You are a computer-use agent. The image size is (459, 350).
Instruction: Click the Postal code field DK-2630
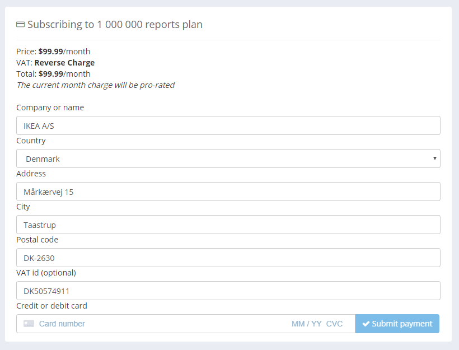[228, 258]
